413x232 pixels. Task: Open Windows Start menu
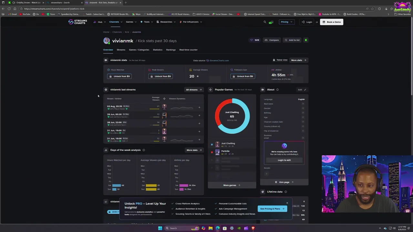click(160, 228)
